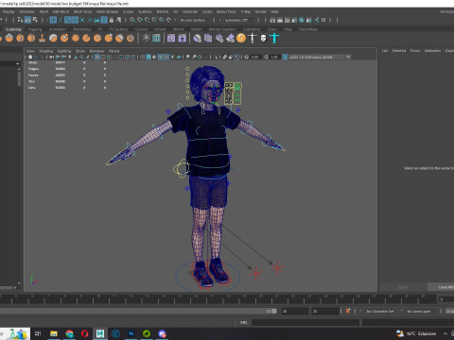Click the greyed Select button in Attribute Editor

[403, 287]
